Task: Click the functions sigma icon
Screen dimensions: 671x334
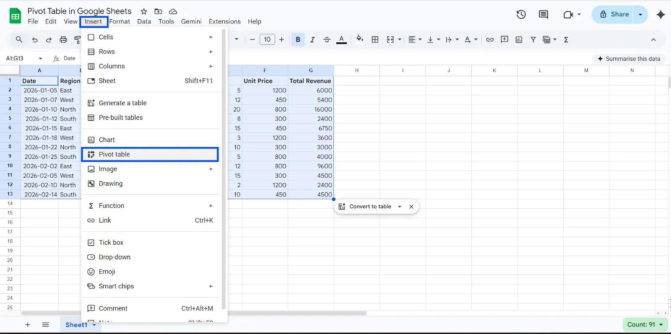Action: coord(566,39)
